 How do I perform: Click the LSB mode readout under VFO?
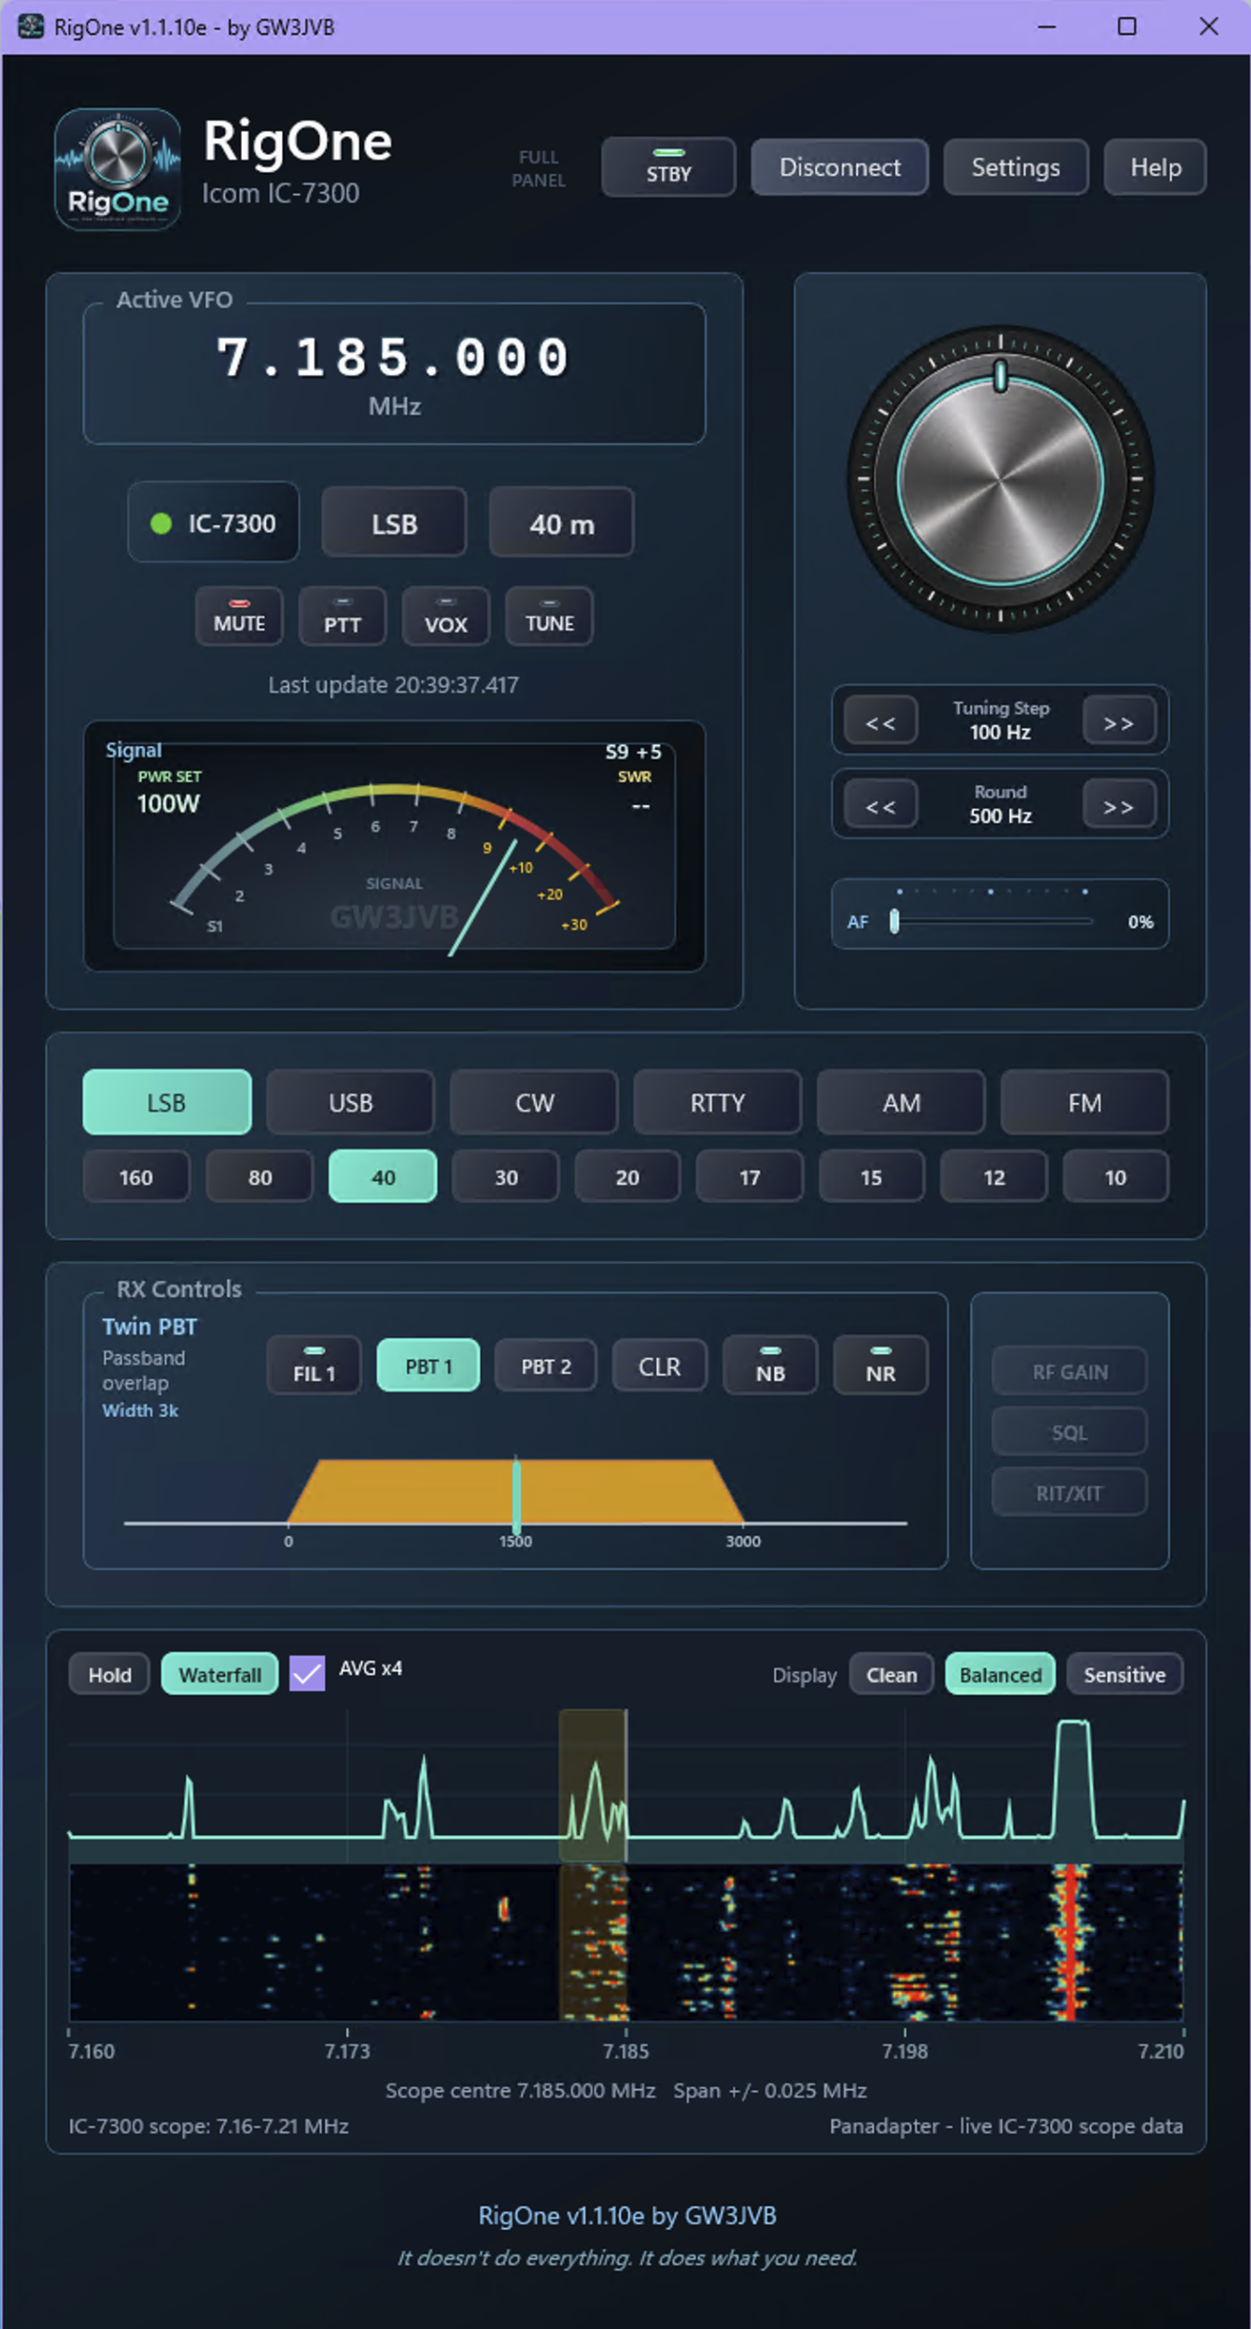coord(394,523)
